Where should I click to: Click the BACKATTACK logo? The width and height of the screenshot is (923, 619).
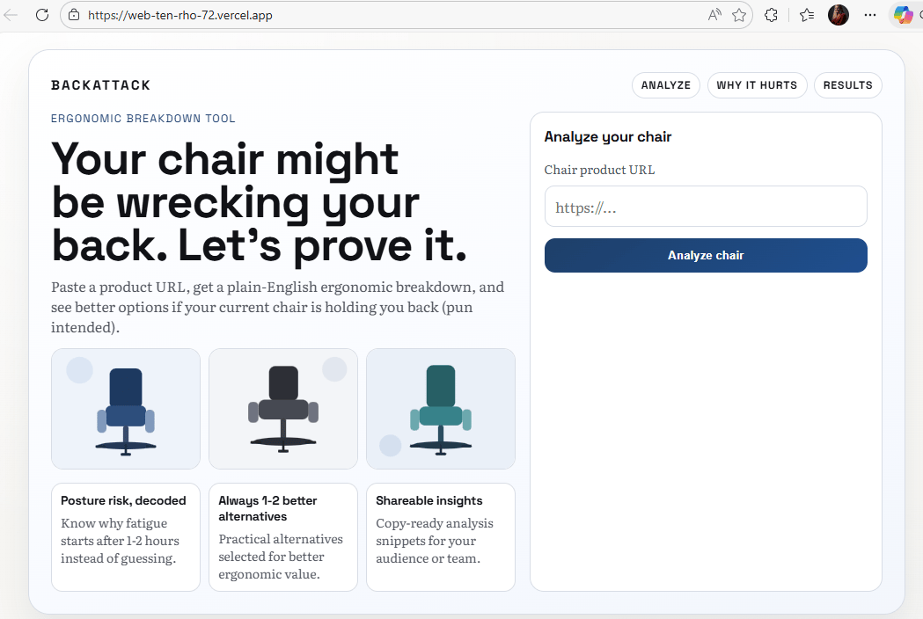coord(100,85)
